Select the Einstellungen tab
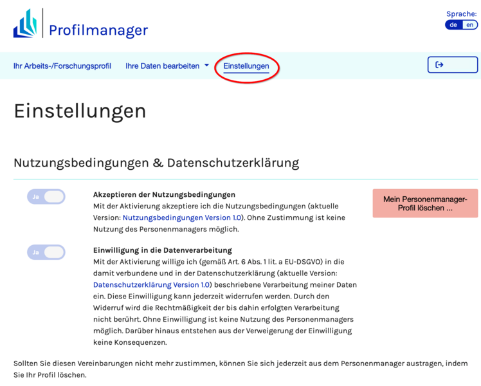The width and height of the screenshot is (481, 386). (246, 66)
